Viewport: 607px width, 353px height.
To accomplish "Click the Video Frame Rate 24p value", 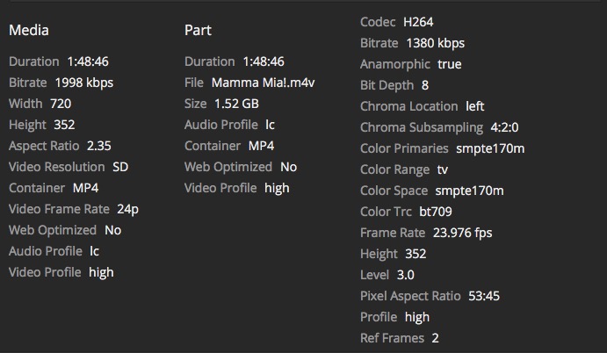I will pyautogui.click(x=129, y=209).
